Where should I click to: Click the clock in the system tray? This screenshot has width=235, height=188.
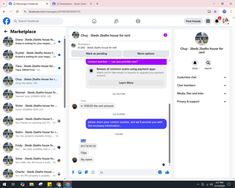pyautogui.click(x=219, y=184)
